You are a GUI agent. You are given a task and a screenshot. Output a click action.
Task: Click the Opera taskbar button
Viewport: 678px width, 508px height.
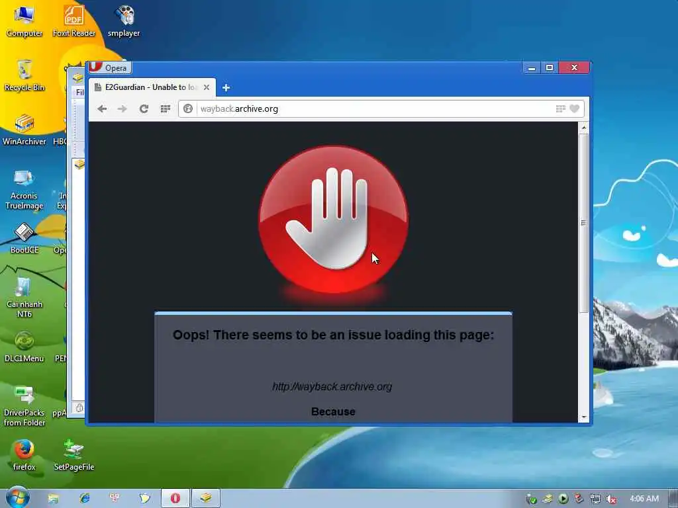(x=175, y=499)
